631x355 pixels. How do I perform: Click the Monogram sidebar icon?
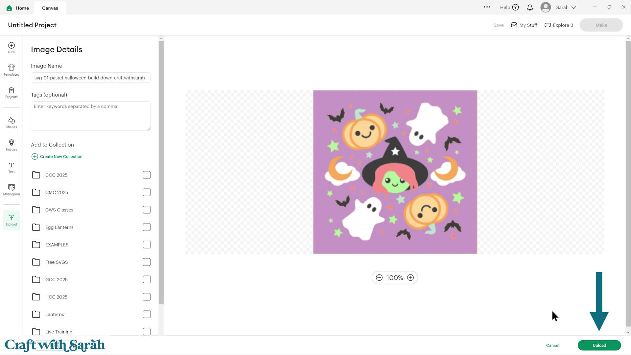[x=11, y=189]
